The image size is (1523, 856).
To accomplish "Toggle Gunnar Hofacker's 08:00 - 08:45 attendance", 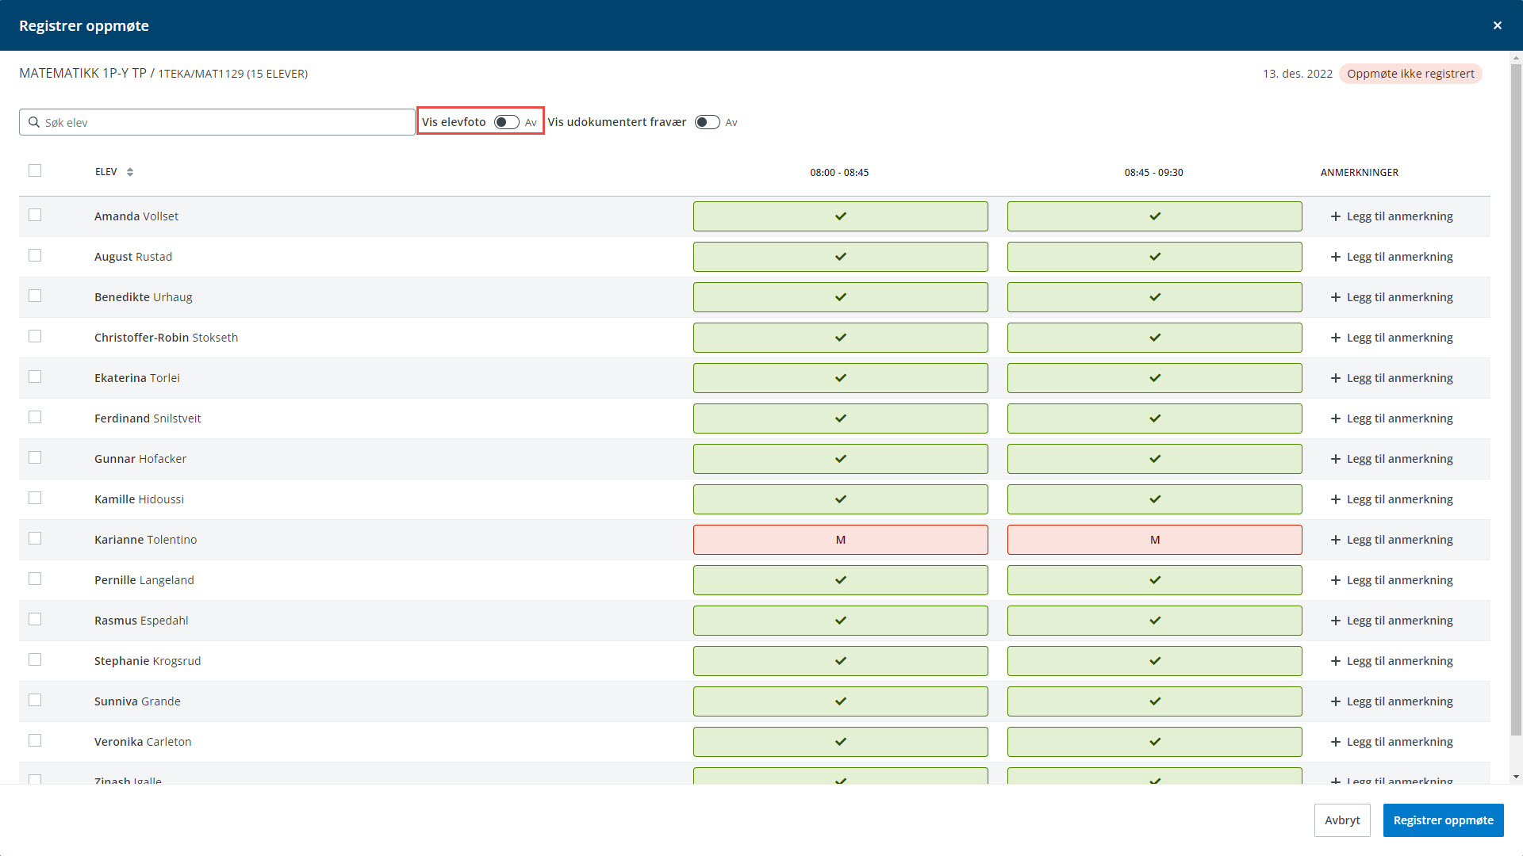I will click(841, 459).
